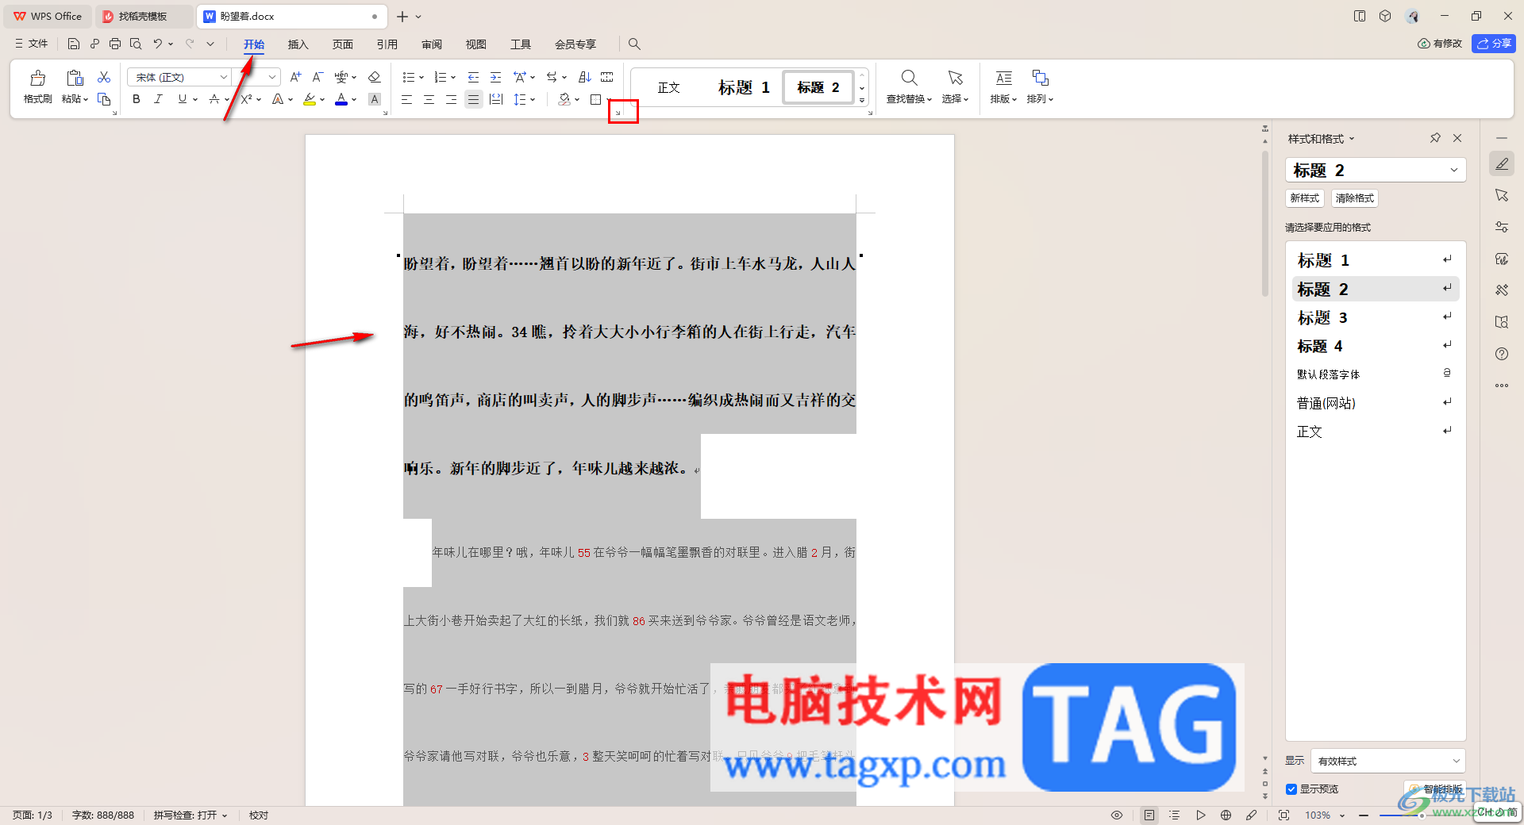Viewport: 1524px width, 825px height.
Task: Click the font color A swatch
Action: pyautogui.click(x=341, y=99)
